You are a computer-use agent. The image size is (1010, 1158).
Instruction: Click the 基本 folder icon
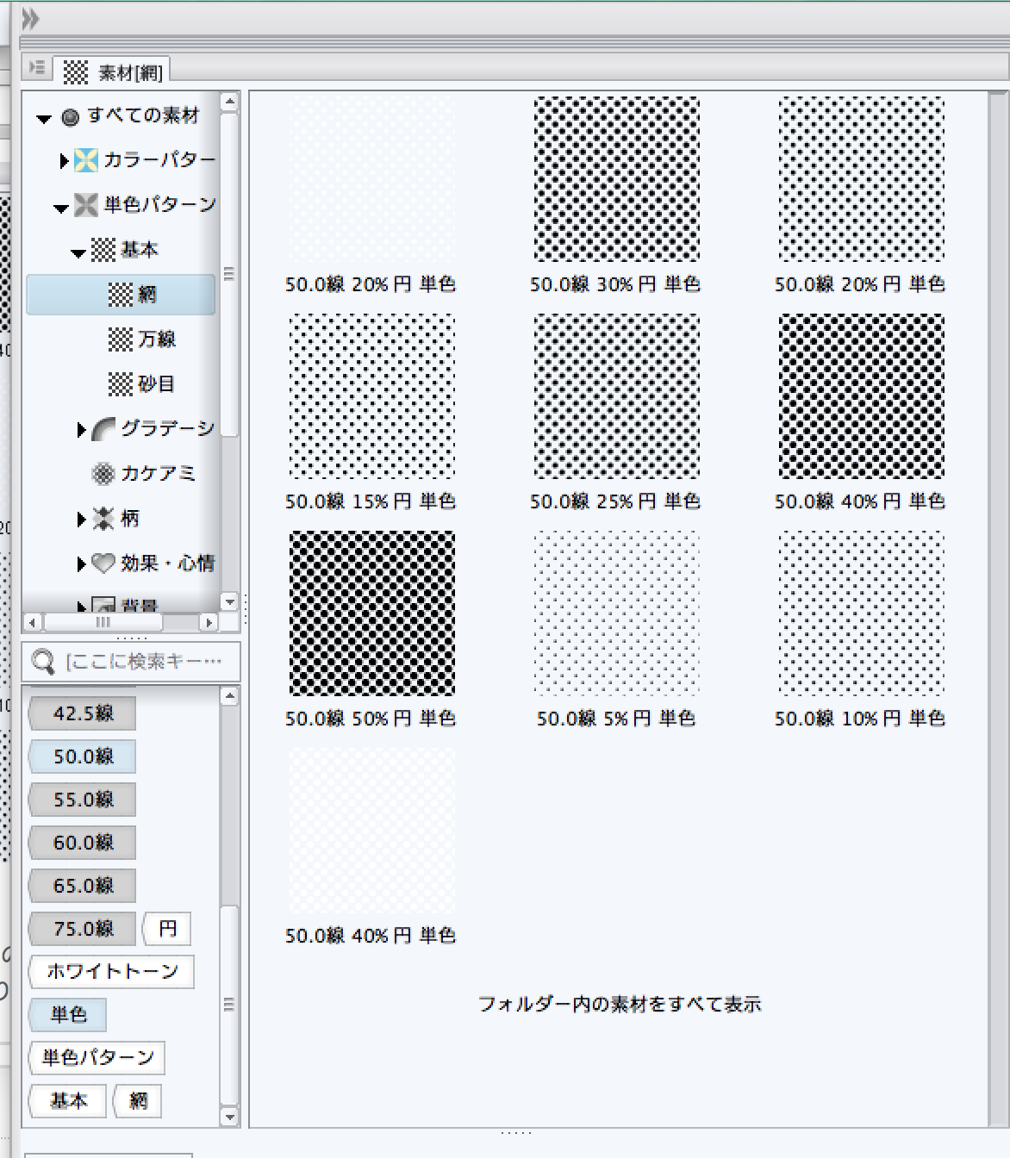(103, 250)
